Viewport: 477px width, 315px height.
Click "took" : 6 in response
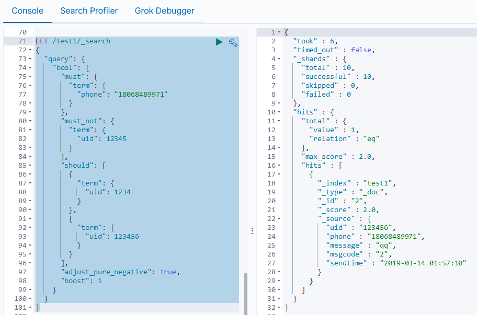315,41
